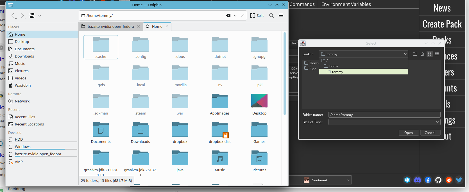469x192 pixels.
Task: Select the .cache folder icon
Action: [x=101, y=44]
